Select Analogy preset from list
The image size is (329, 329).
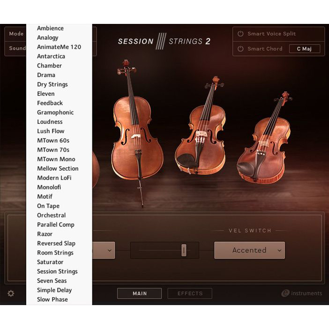click(x=48, y=37)
